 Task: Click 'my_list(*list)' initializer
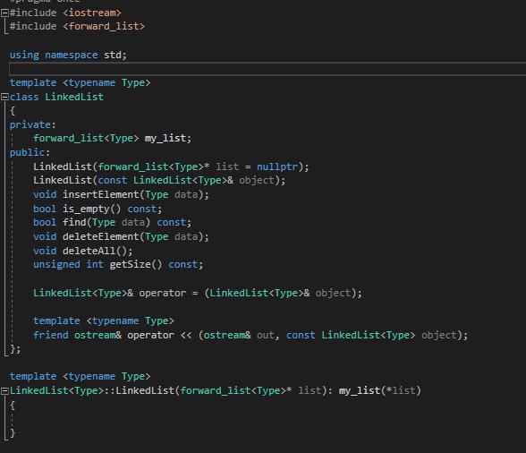(x=379, y=390)
